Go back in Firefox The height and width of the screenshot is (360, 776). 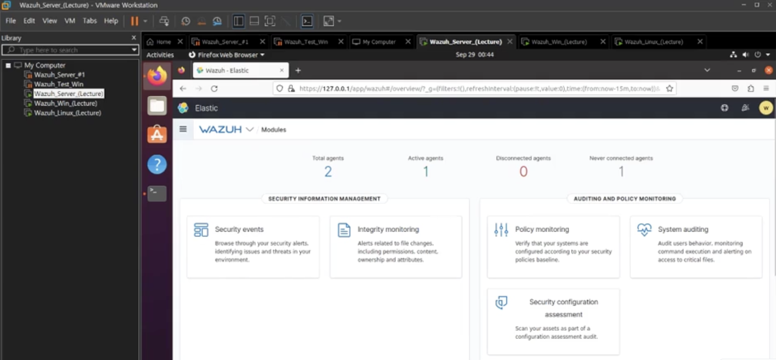(x=183, y=89)
